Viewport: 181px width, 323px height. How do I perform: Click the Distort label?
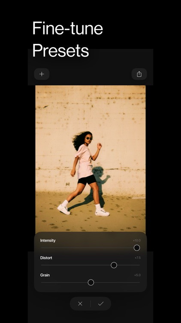click(46, 258)
